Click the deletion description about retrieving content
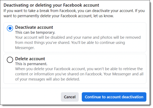This screenshot has height=108, width=153. tap(79, 74)
